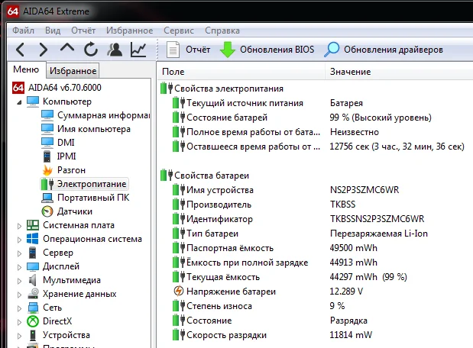Click the magnifier driver updates icon
Screen dimensions: 473x348
pyautogui.click(x=332, y=50)
